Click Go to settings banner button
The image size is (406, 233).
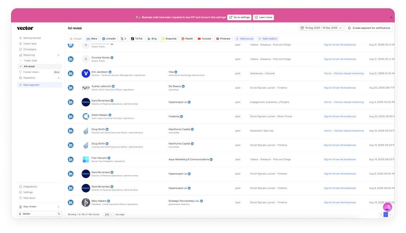click(x=239, y=17)
